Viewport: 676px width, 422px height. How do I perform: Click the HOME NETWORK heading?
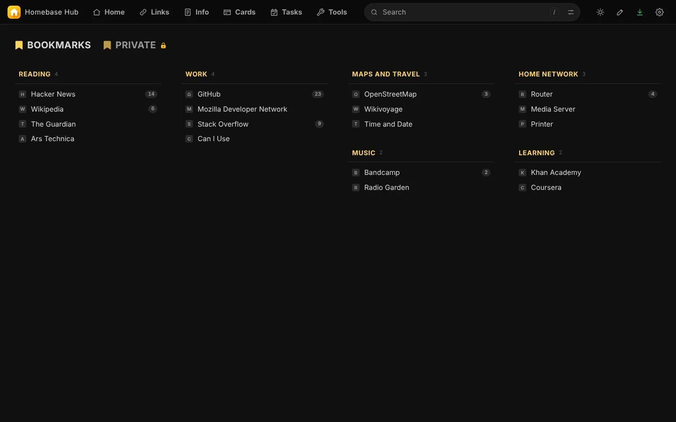[x=548, y=74]
